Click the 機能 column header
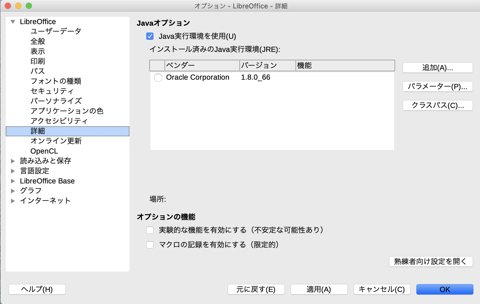The image size is (480, 304). pyautogui.click(x=345, y=66)
